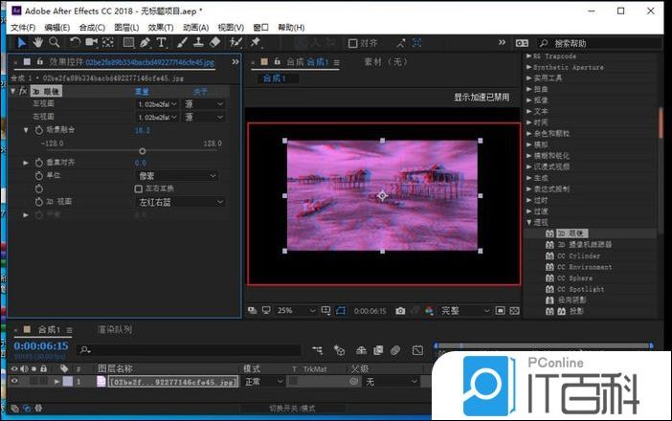Select the Pen tool in toolbar
The image size is (672, 421).
145,42
